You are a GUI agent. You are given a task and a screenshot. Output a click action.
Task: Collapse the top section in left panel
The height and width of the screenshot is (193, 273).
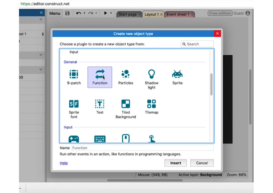(41, 20)
